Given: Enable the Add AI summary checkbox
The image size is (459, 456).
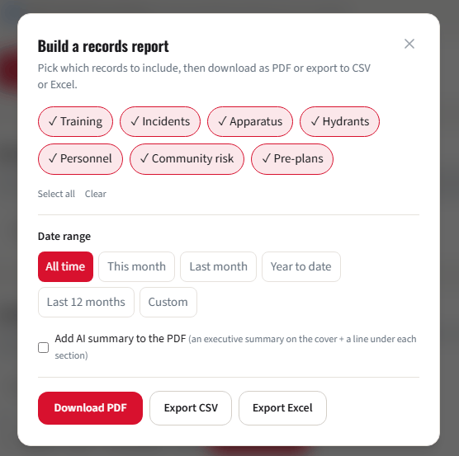Looking at the screenshot, I should pos(43,347).
